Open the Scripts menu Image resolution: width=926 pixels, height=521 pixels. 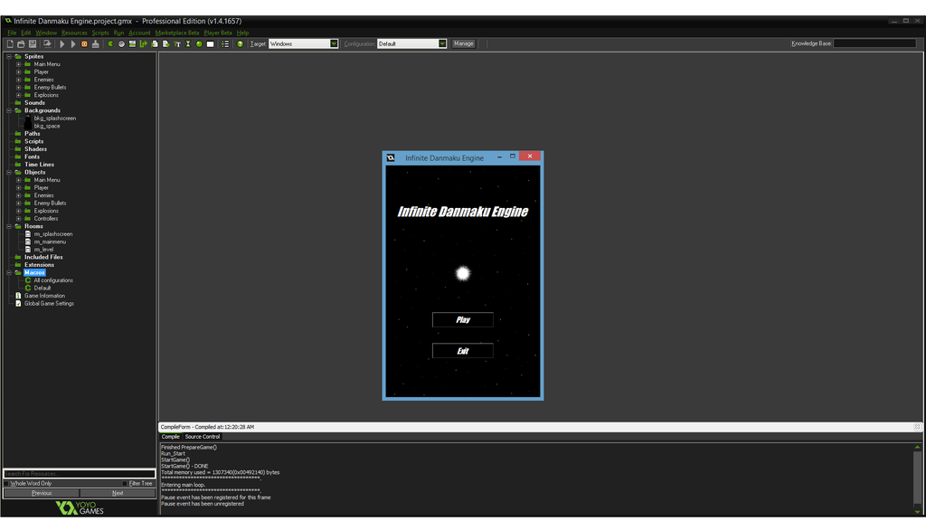click(x=99, y=33)
